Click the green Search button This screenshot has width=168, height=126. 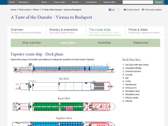(x=159, y=2)
